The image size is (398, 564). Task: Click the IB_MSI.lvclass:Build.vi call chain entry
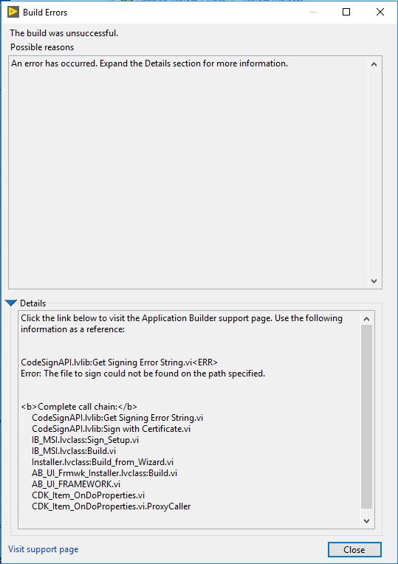click(74, 451)
